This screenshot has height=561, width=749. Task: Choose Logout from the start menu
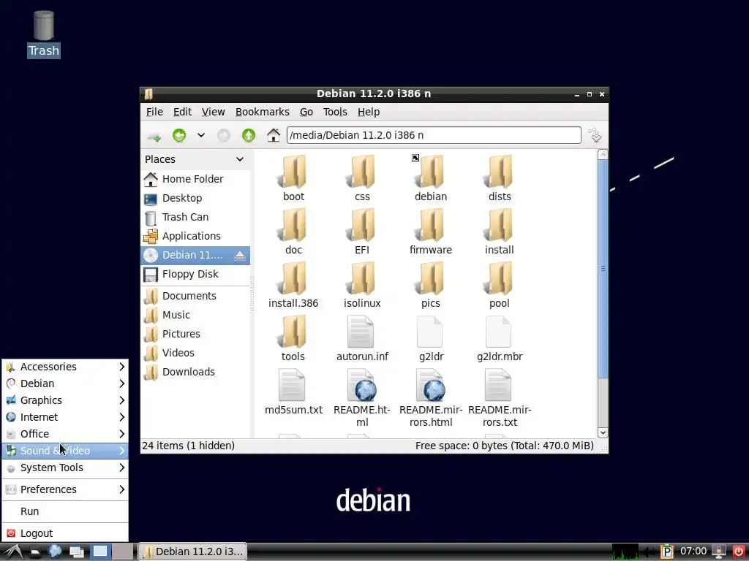tap(65, 533)
